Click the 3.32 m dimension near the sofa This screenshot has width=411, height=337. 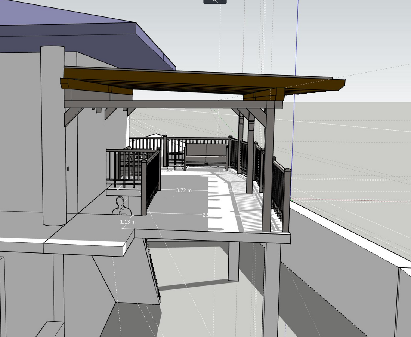coord(181,168)
